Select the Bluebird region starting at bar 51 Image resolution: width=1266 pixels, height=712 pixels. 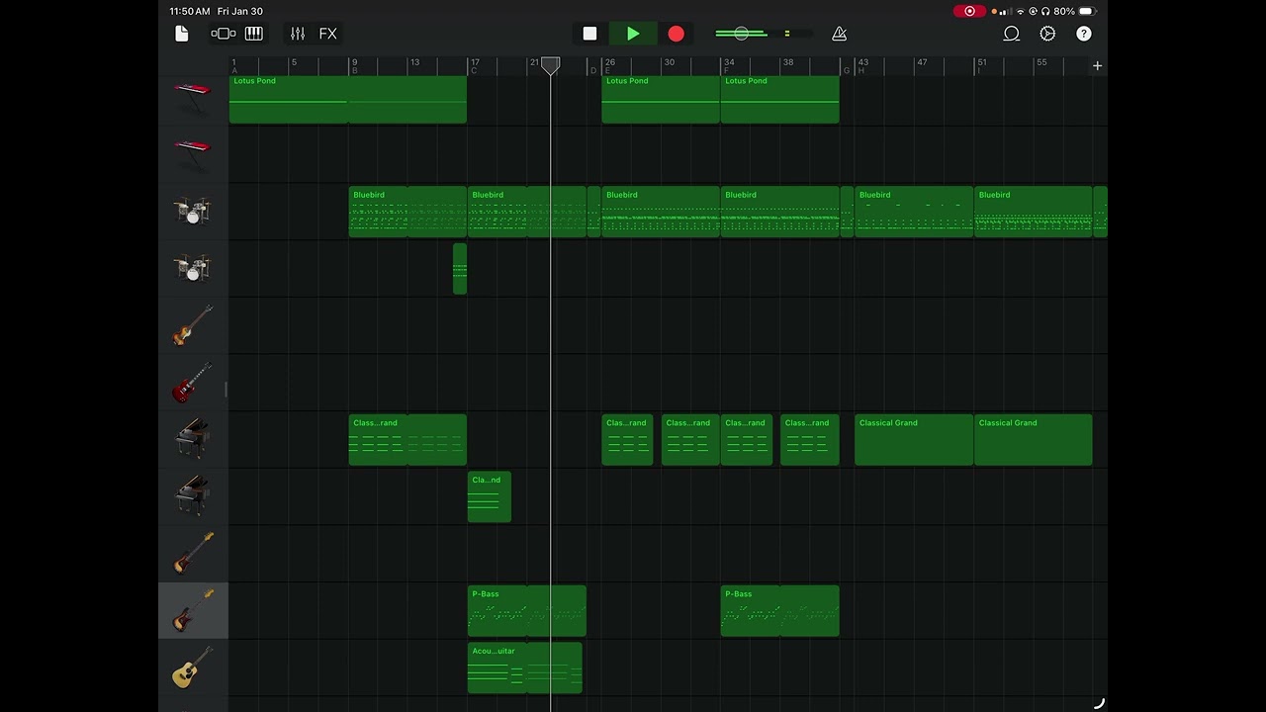pos(1033,212)
